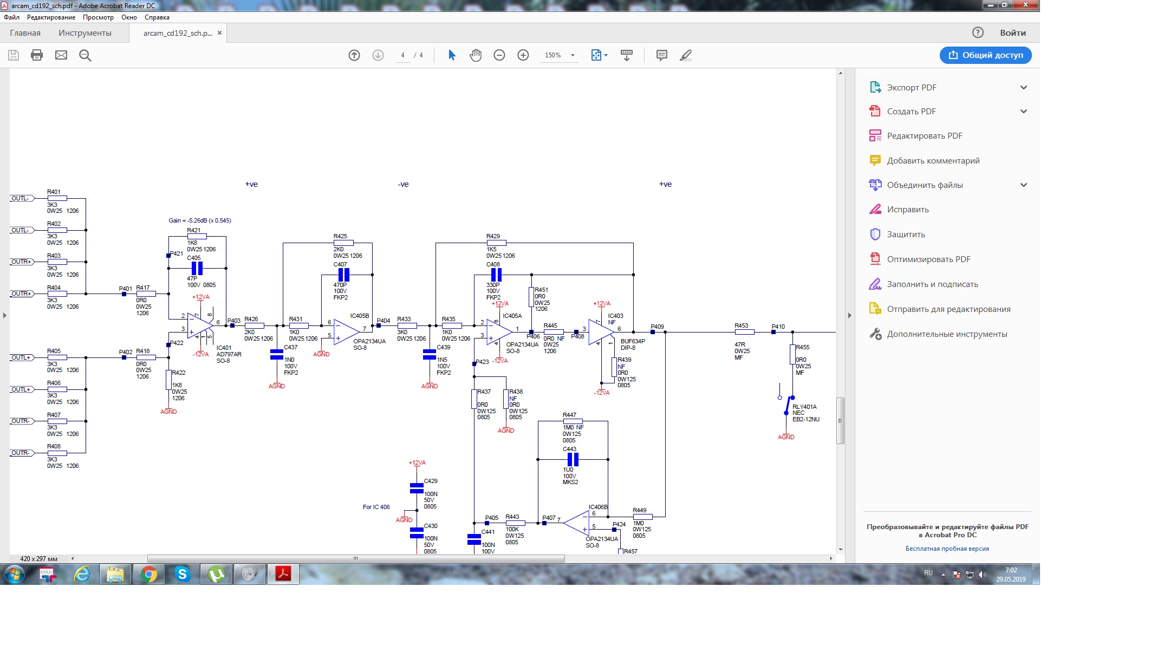
Task: Click the page number input field
Action: pyautogui.click(x=402, y=55)
